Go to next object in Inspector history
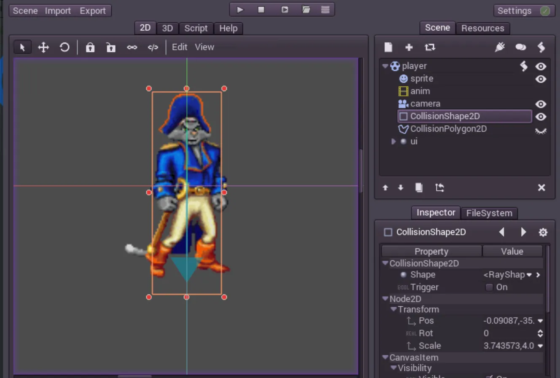This screenshot has height=378, width=560. (x=523, y=232)
